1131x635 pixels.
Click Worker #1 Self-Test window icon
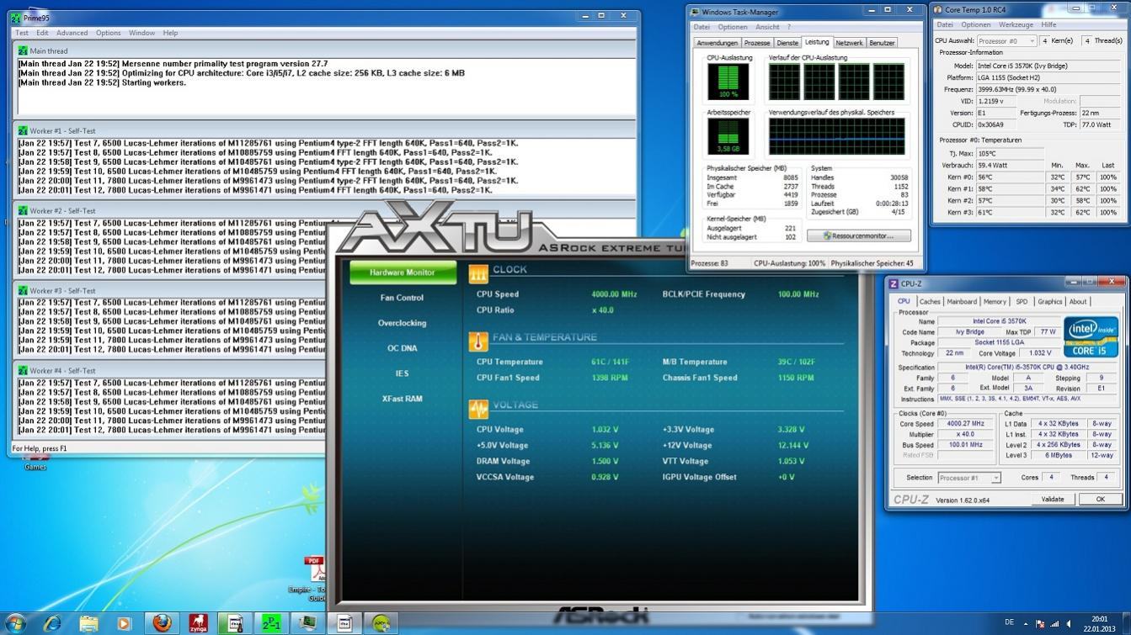click(x=23, y=130)
